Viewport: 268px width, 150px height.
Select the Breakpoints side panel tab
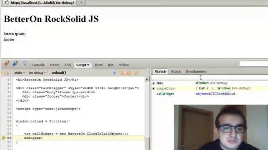(x=196, y=71)
